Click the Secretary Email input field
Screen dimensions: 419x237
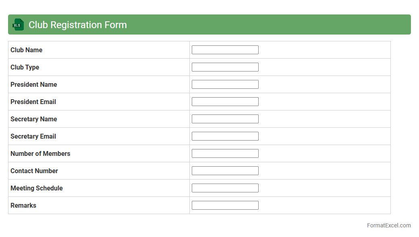[225, 136]
